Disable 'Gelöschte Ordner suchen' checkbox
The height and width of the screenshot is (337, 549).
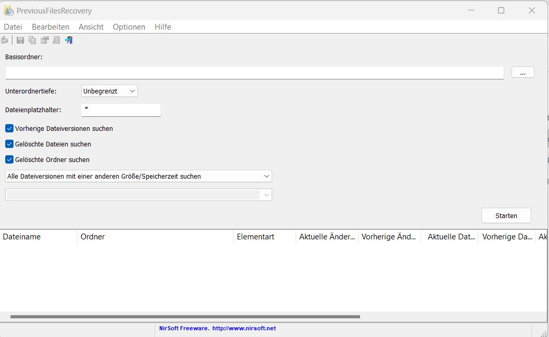pos(9,159)
